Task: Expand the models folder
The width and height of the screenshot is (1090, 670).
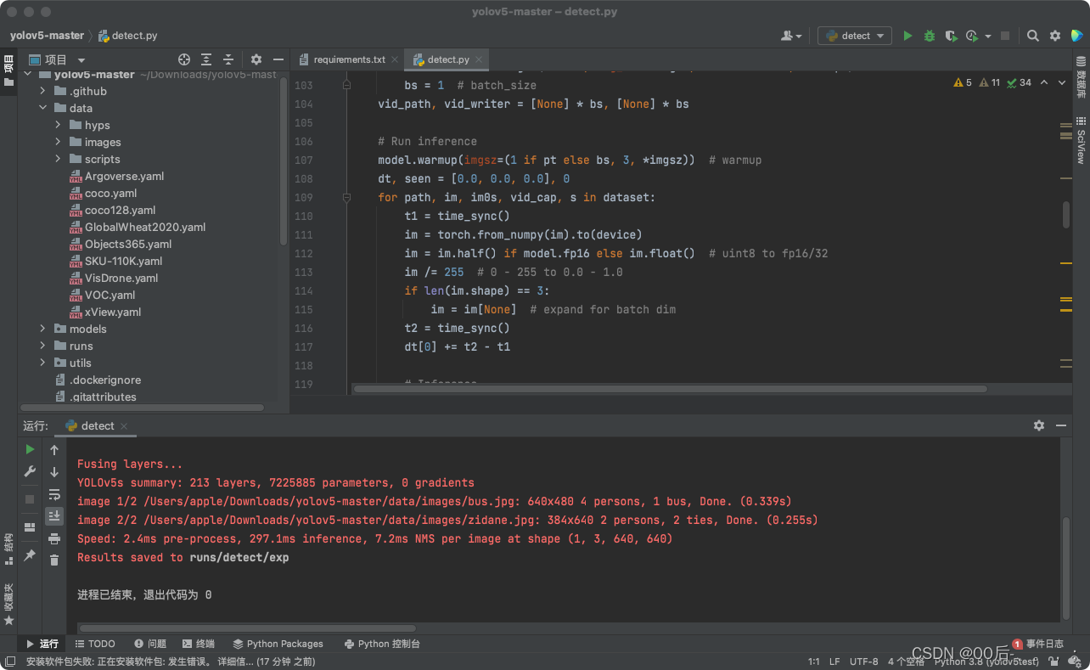Action: [42, 329]
